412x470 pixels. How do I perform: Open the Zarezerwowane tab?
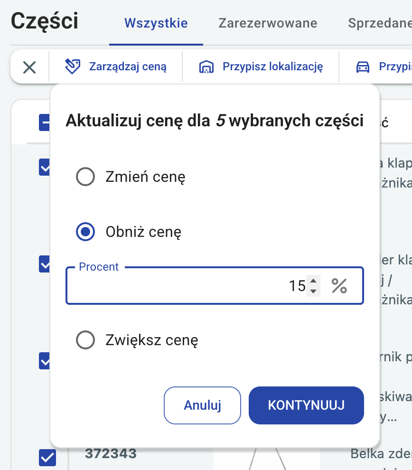pyautogui.click(x=268, y=23)
